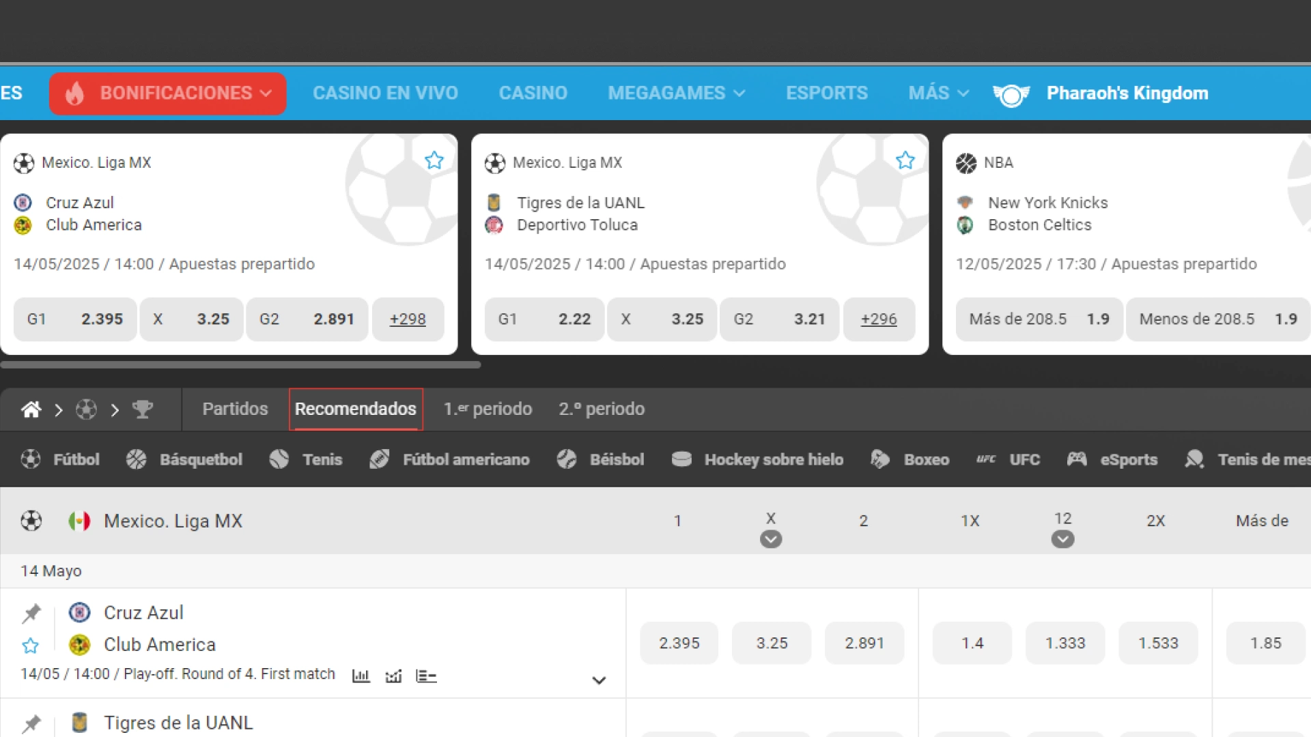Pin the Tigres de la UANL match row
This screenshot has width=1311, height=737.
(31, 723)
